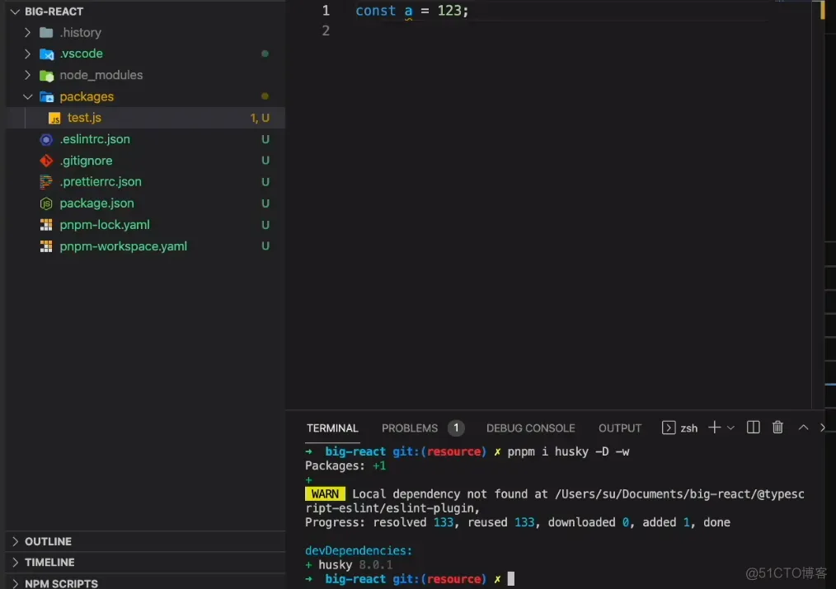The height and width of the screenshot is (589, 836).
Task: Click the node_modules folder icon
Action: pyautogui.click(x=46, y=76)
